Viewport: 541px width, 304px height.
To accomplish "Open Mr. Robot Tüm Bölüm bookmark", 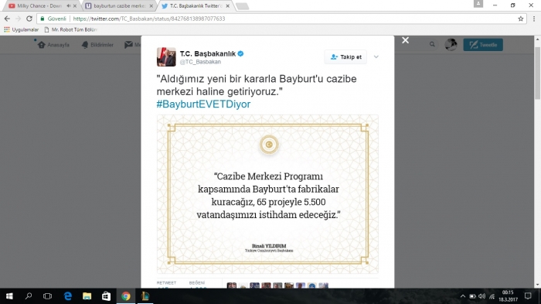I will (71, 29).
